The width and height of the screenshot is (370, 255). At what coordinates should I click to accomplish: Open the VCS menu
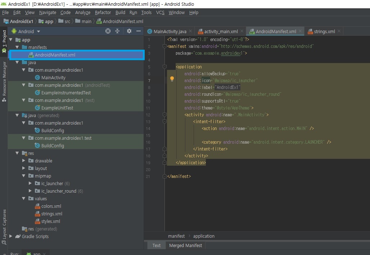160,13
